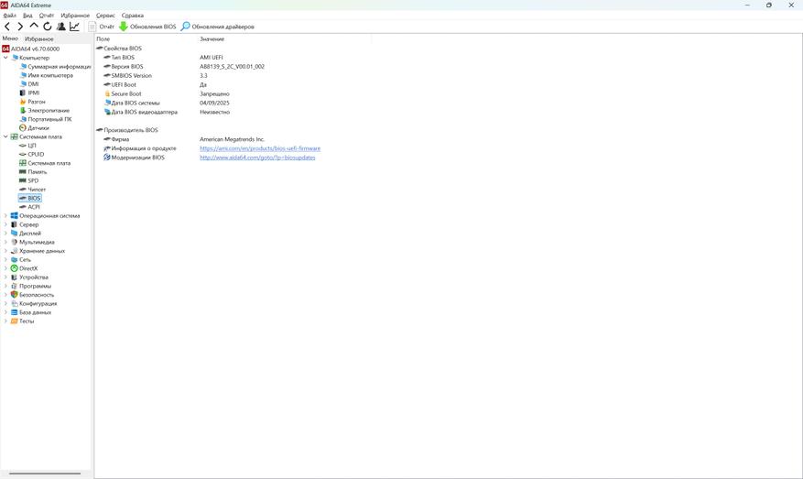The height and width of the screenshot is (479, 803).
Task: Expand the Дисплей tree node
Action: [5, 234]
